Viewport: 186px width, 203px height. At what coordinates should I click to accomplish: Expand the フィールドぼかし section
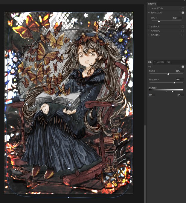[x=149, y=8]
